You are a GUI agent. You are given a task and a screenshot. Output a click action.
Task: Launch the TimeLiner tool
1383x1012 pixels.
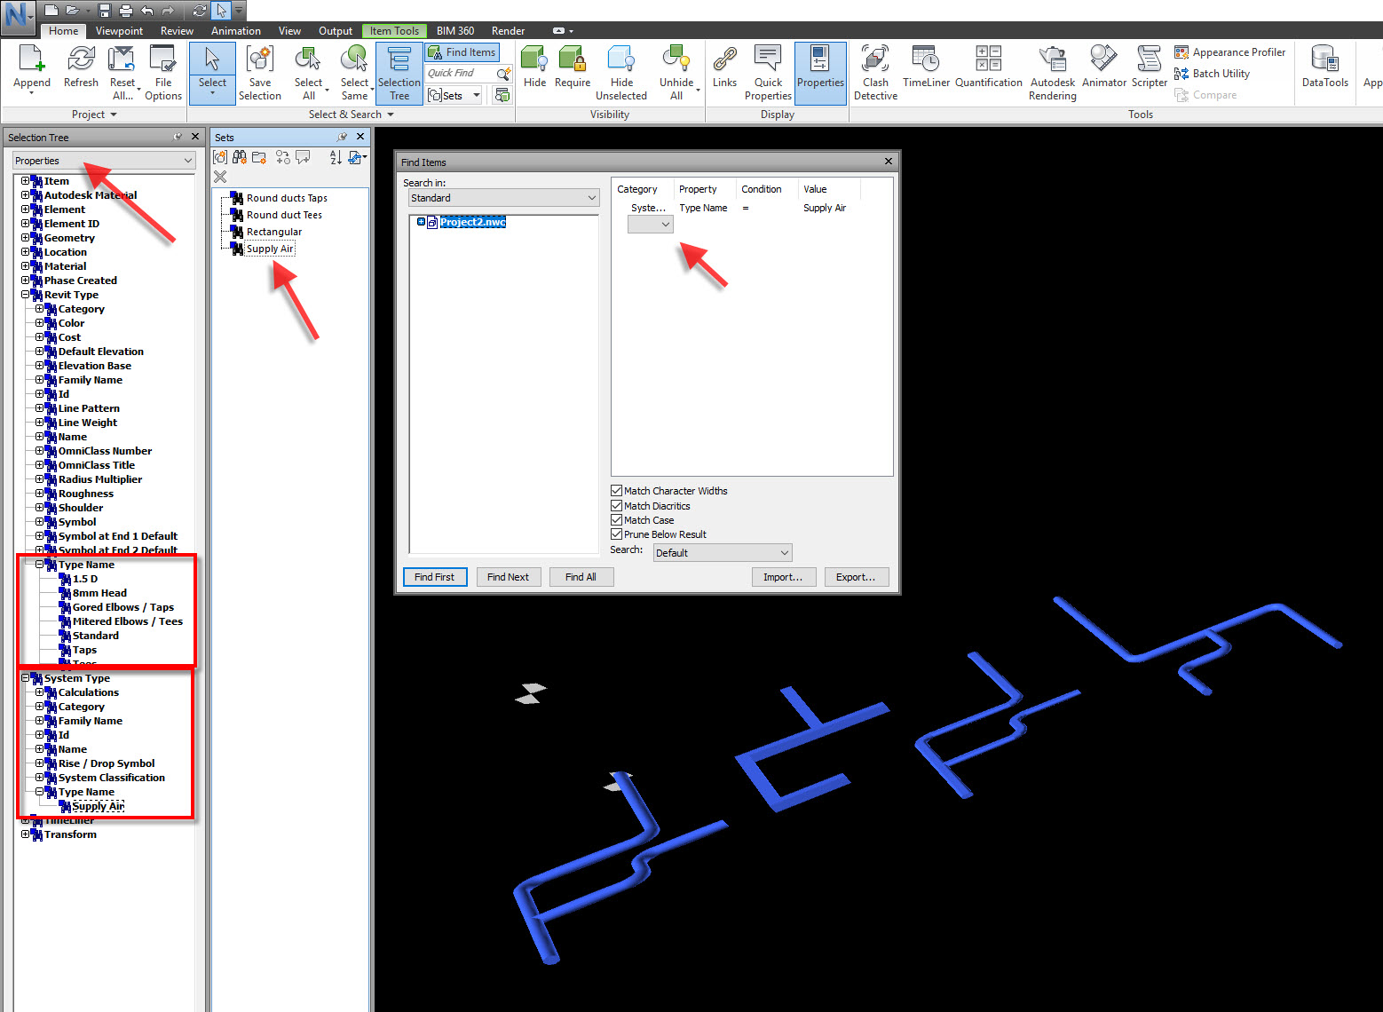coord(926,71)
